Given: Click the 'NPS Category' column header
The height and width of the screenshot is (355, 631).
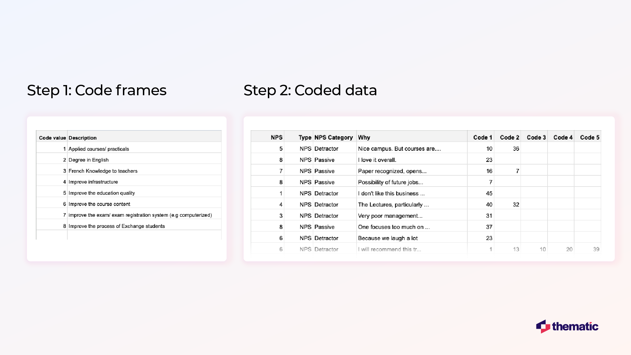Looking at the screenshot, I should point(334,137).
